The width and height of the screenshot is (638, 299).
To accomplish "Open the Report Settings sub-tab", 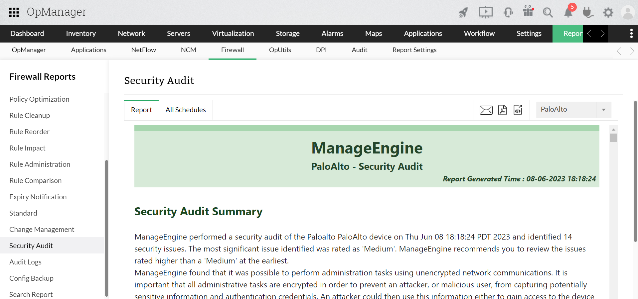I will (414, 50).
